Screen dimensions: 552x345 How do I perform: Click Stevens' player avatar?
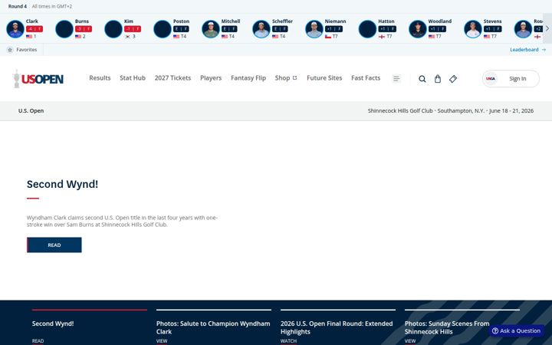pos(473,29)
